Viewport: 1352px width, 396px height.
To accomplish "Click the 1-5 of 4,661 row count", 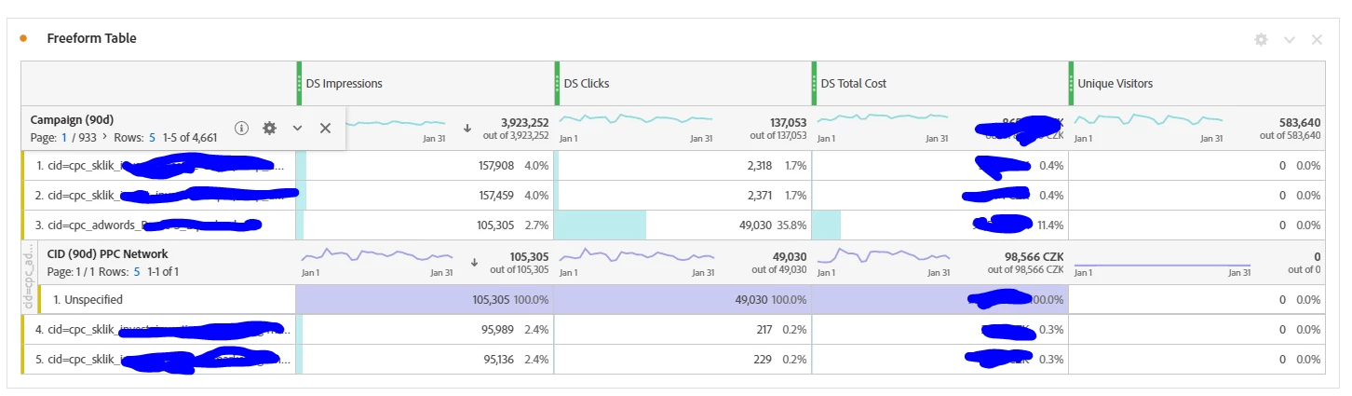I will (190, 138).
